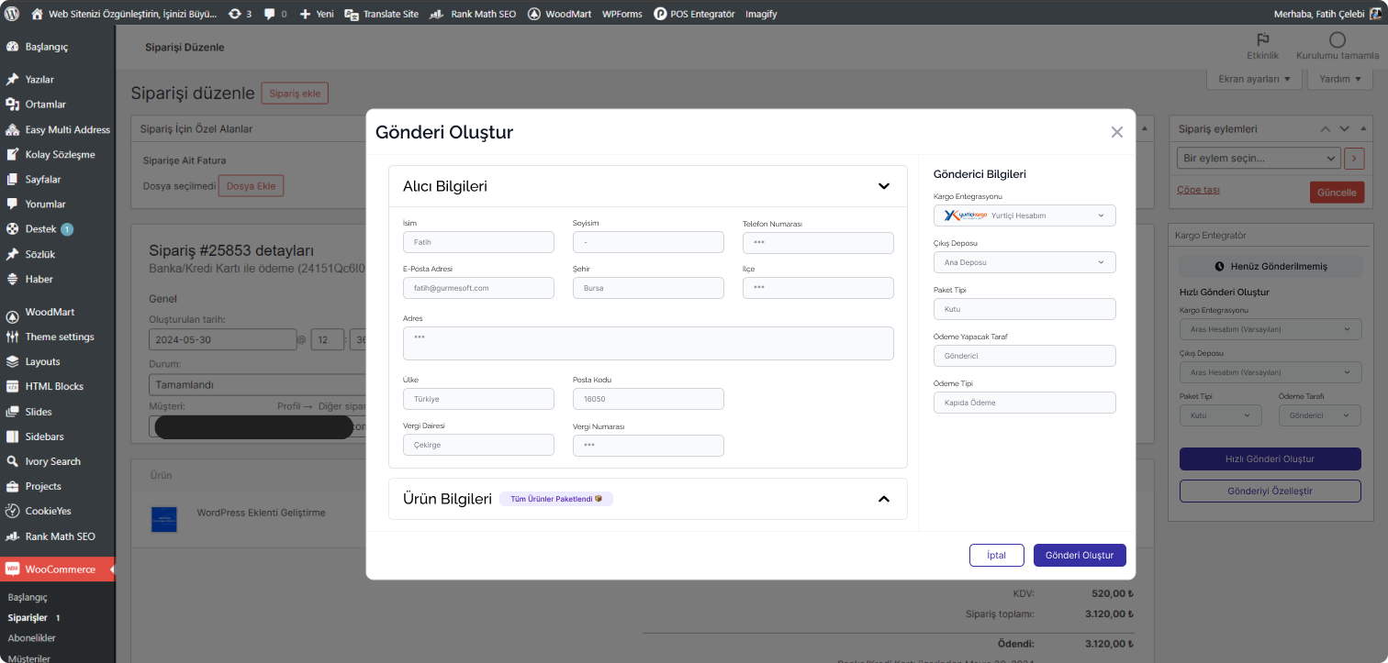Click Hızlı Gönderi Oluştur button
This screenshot has height=663, width=1388.
[x=1270, y=459]
